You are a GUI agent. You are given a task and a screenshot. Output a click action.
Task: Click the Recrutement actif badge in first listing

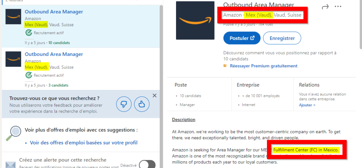(x=45, y=33)
